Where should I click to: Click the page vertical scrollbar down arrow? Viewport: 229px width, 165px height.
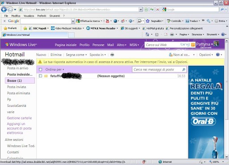[x=227, y=157]
